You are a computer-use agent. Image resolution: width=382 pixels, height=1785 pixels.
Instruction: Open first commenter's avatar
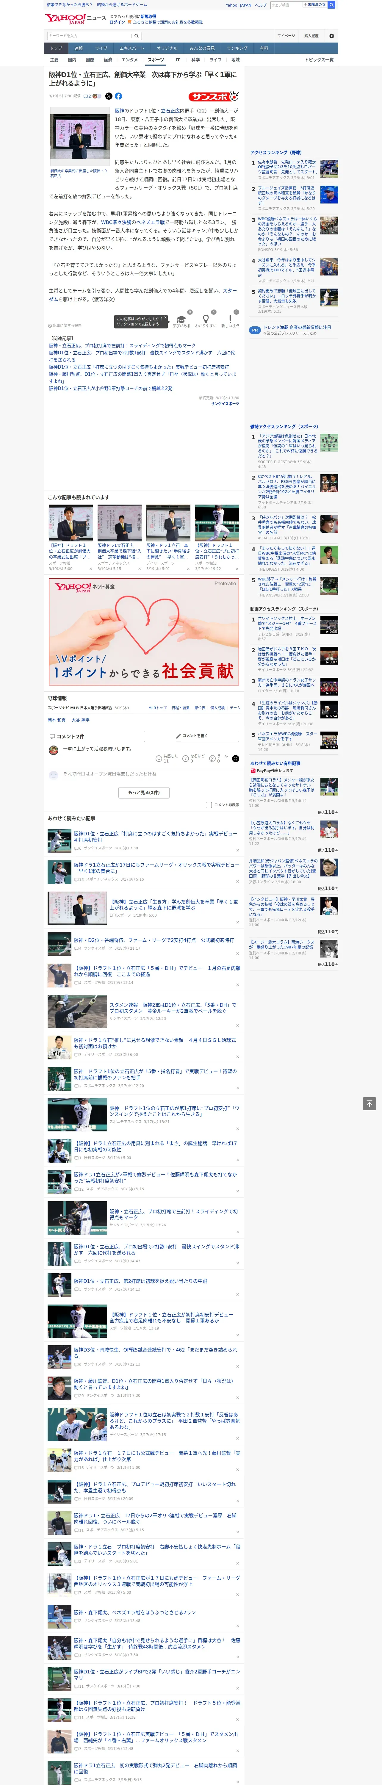coord(53,750)
